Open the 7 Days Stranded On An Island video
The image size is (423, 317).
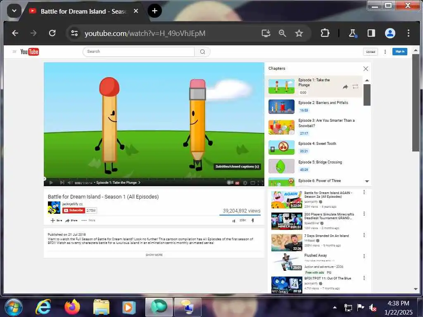[x=287, y=243]
